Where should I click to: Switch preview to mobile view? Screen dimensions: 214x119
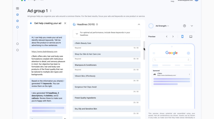click(182, 37)
